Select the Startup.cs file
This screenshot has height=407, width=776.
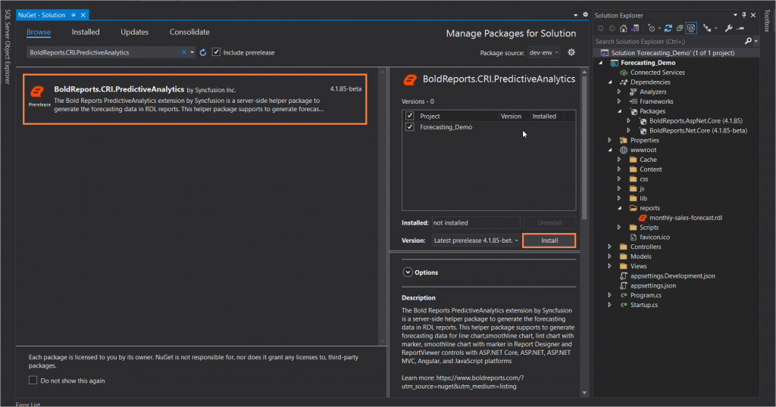point(643,306)
